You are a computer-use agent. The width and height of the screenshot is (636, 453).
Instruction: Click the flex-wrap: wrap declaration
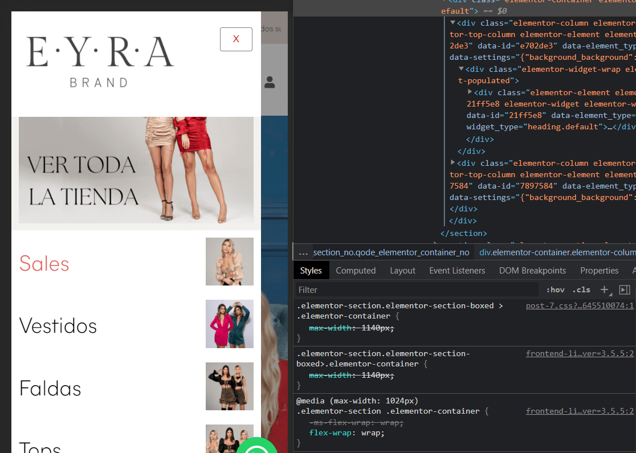pyautogui.click(x=347, y=432)
